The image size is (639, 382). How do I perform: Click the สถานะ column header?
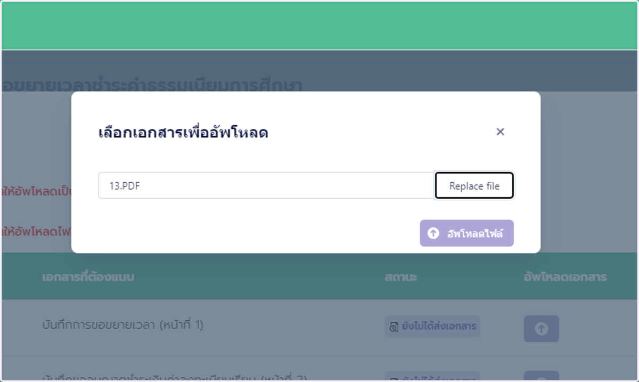tap(401, 277)
